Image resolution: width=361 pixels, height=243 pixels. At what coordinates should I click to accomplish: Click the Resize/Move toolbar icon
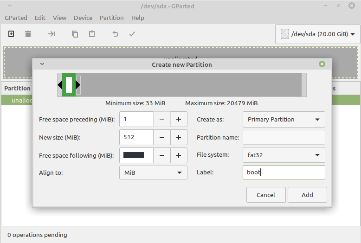[x=52, y=34]
